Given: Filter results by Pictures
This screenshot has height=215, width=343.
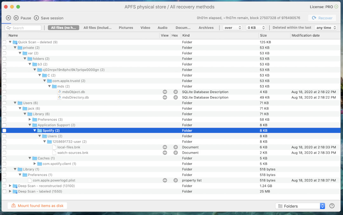Looking at the screenshot, I should (x=126, y=28).
